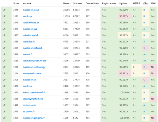Open mastodon.xyz link
Screen dimensions: 158x122
30,29
